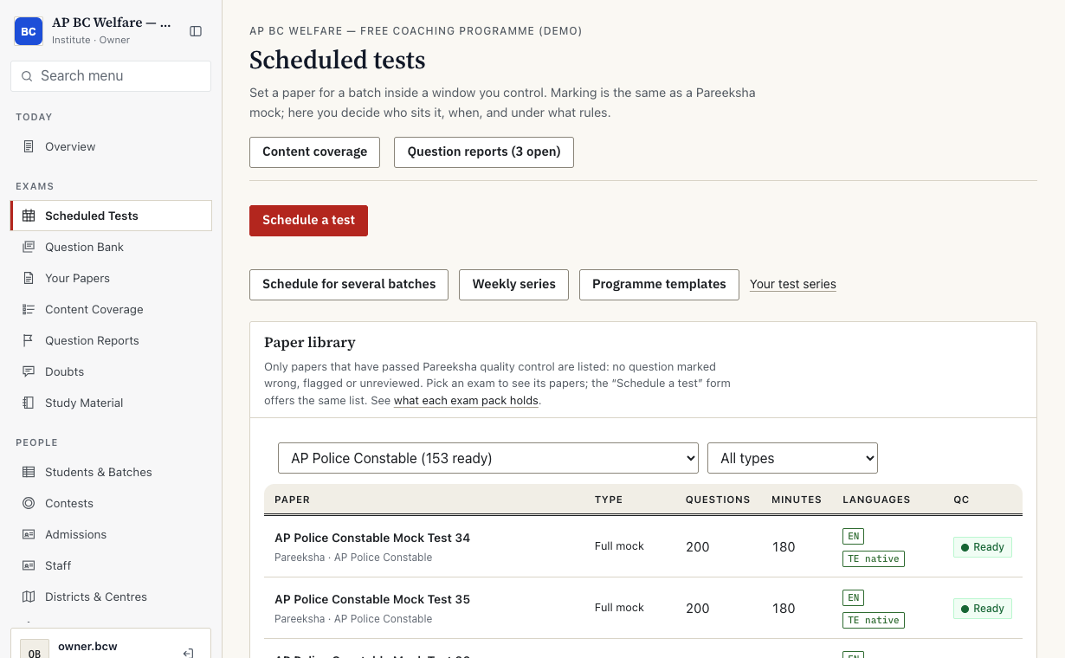This screenshot has width=1065, height=658.
Task: Select Scheduled Tests in the sidebar
Action: [x=111, y=216]
